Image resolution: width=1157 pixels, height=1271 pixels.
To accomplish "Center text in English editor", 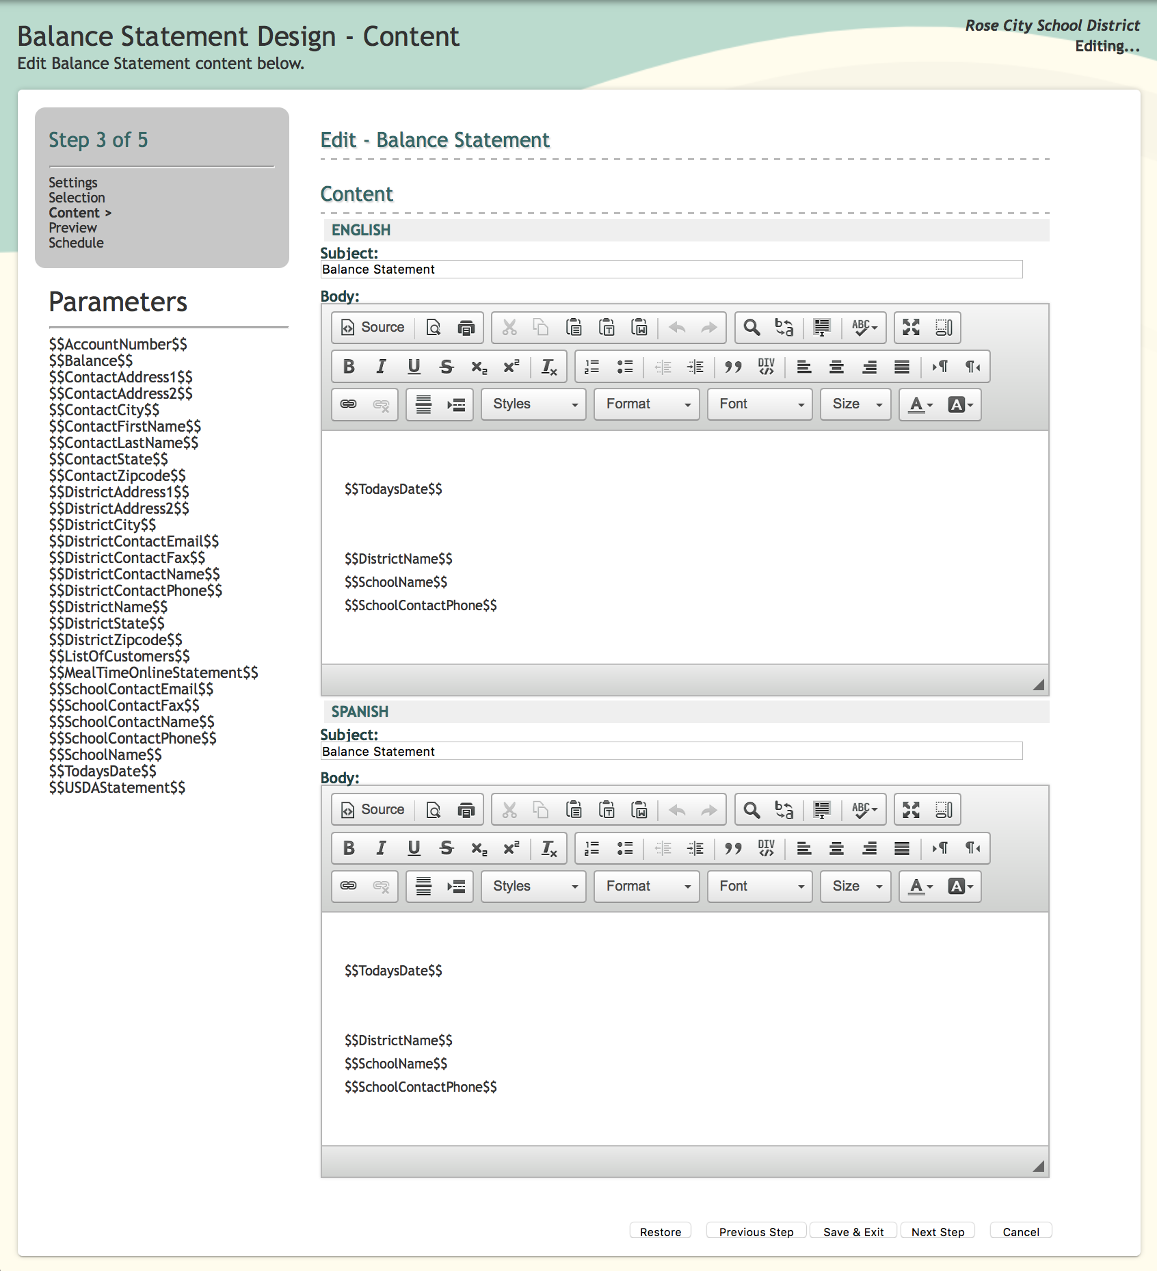I will tap(836, 367).
